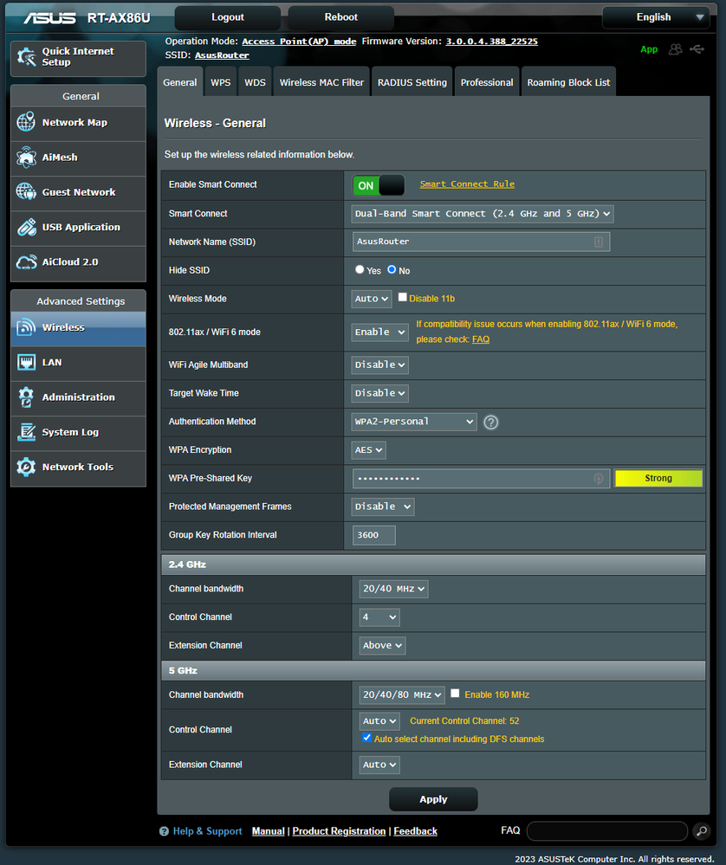This screenshot has height=865, width=726.
Task: Switch to the Professional tab
Action: click(x=486, y=83)
